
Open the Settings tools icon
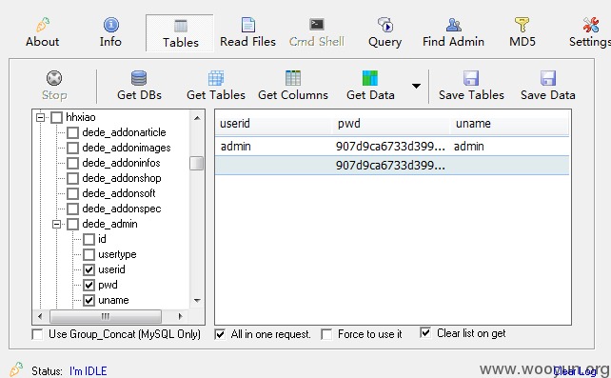(x=591, y=25)
